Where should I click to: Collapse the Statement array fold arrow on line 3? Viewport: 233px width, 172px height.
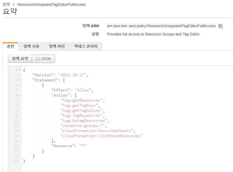click(20, 80)
